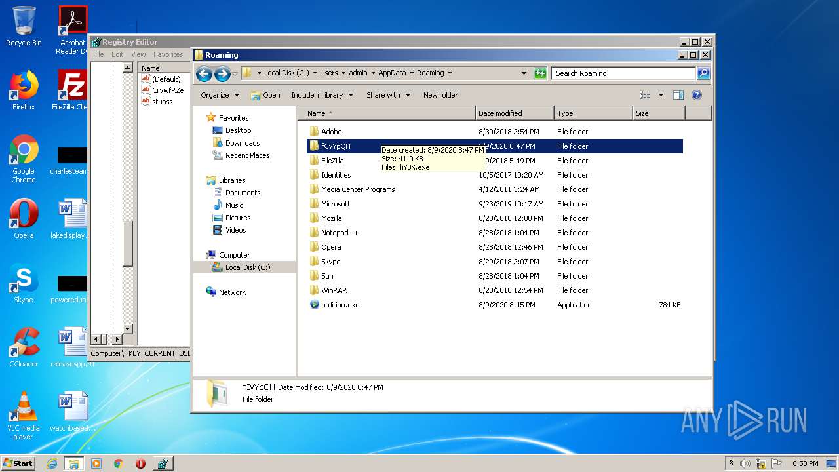Toggle the preview pane icon

[678, 95]
